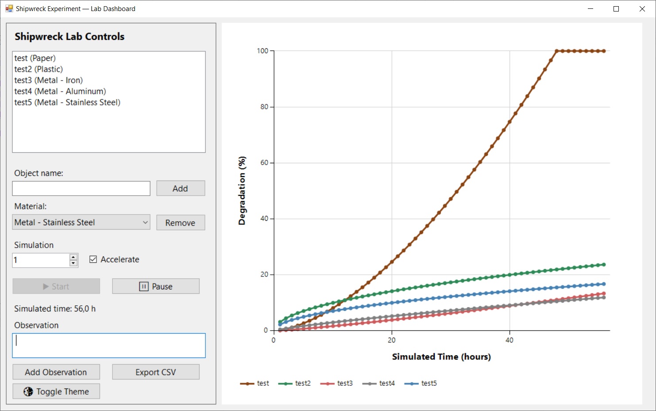Uncheck the Accelerate checkbox

click(x=93, y=259)
